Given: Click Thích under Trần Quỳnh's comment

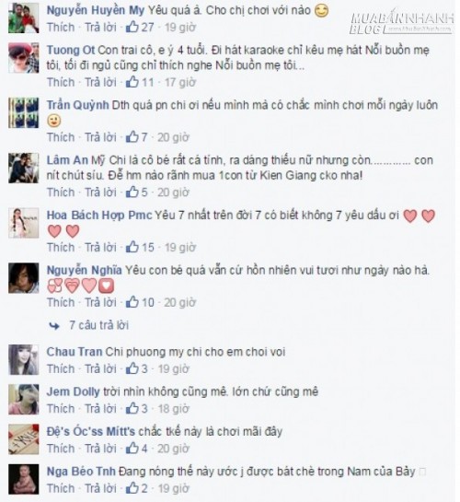Looking at the screenshot, I should point(61,137).
